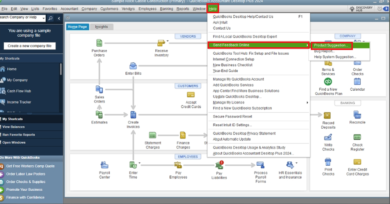
Task: Click the sidebar shortcuts scrollbar
Action: (x=61, y=69)
